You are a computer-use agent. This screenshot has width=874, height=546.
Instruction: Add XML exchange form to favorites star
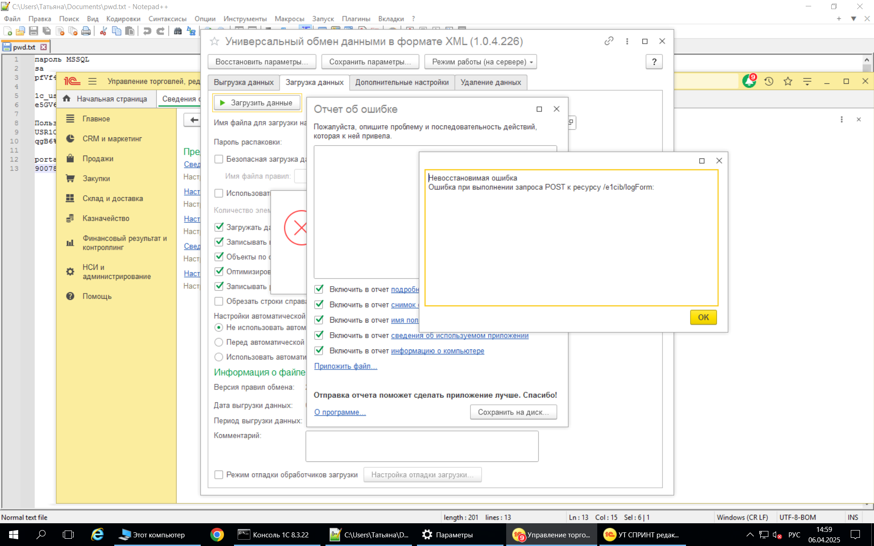tap(214, 41)
